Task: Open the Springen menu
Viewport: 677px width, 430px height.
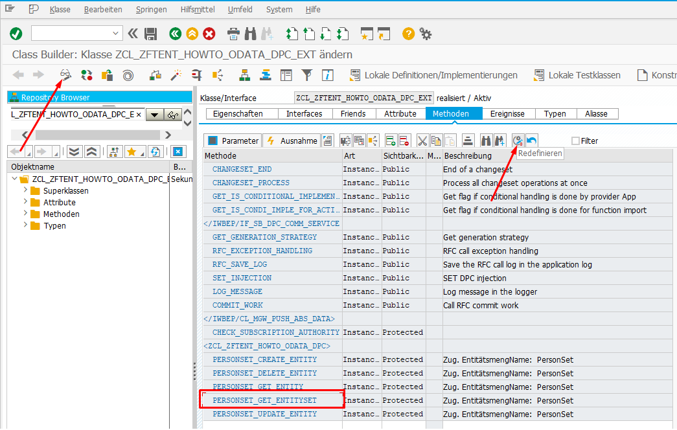Action: pyautogui.click(x=151, y=10)
